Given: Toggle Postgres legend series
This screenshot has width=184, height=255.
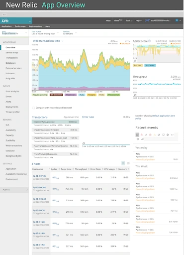Looking at the screenshot, I should point(92,95).
